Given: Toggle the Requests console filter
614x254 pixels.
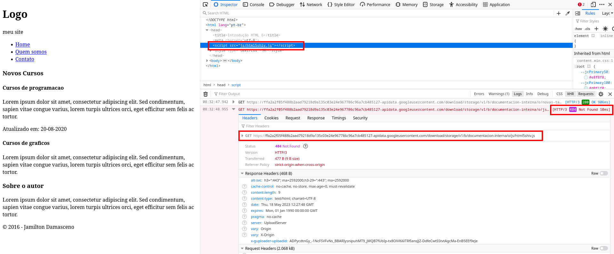Looking at the screenshot, I should 586,94.
